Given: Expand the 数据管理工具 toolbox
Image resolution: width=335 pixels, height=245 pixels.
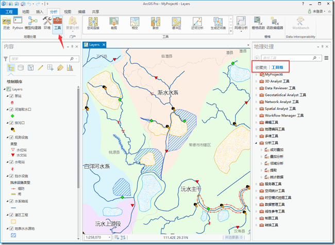Looking at the screenshot, I should click(x=256, y=204).
